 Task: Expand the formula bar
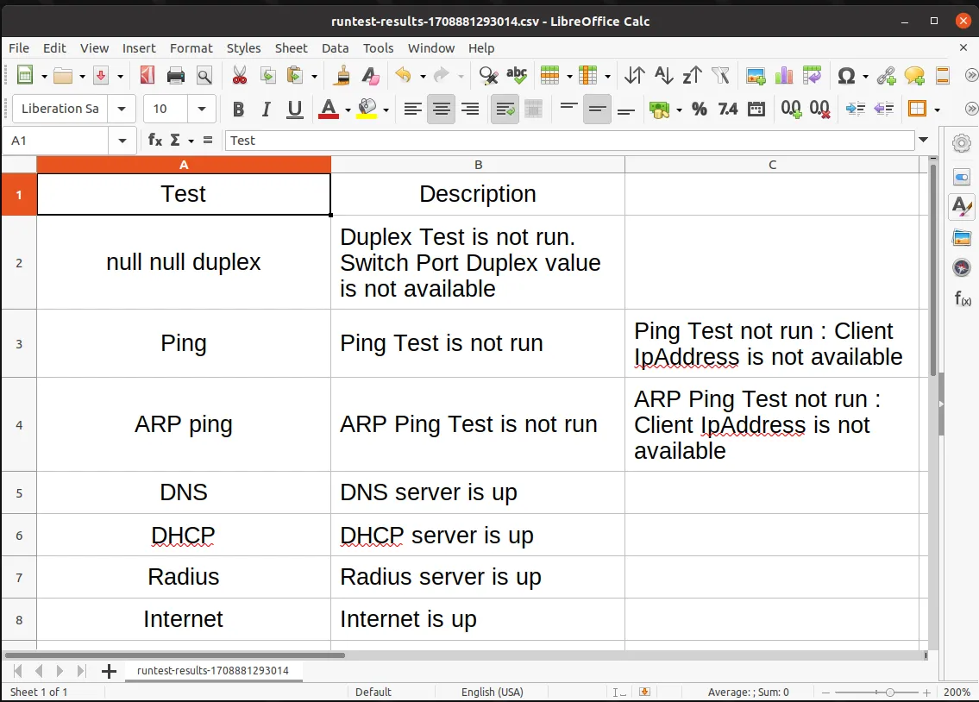click(x=924, y=141)
